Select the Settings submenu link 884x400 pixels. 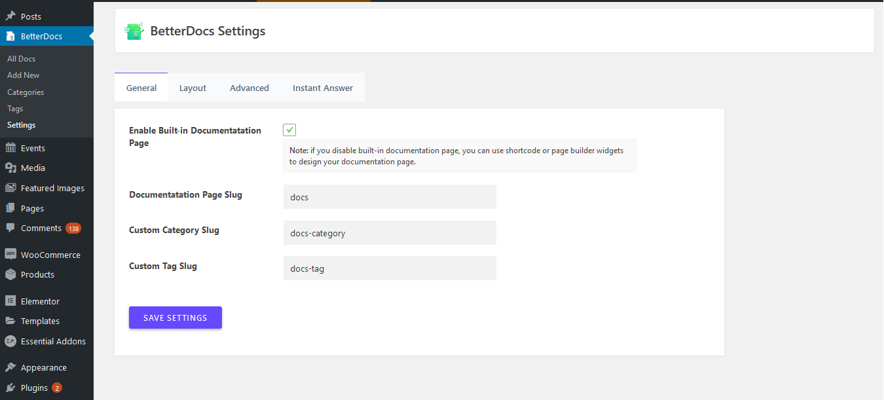[22, 125]
